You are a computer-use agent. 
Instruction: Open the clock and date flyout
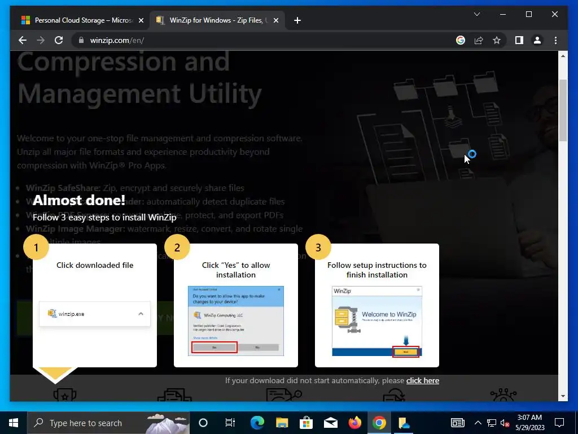(529, 423)
